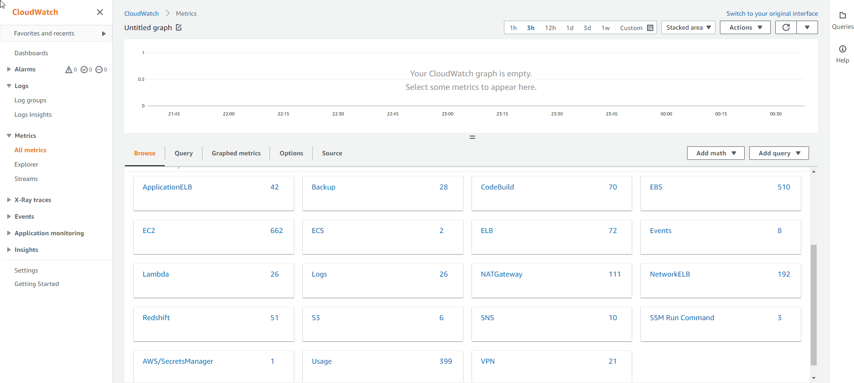Click the namespace list scrollbar thumb
The image size is (854, 383).
point(814,305)
